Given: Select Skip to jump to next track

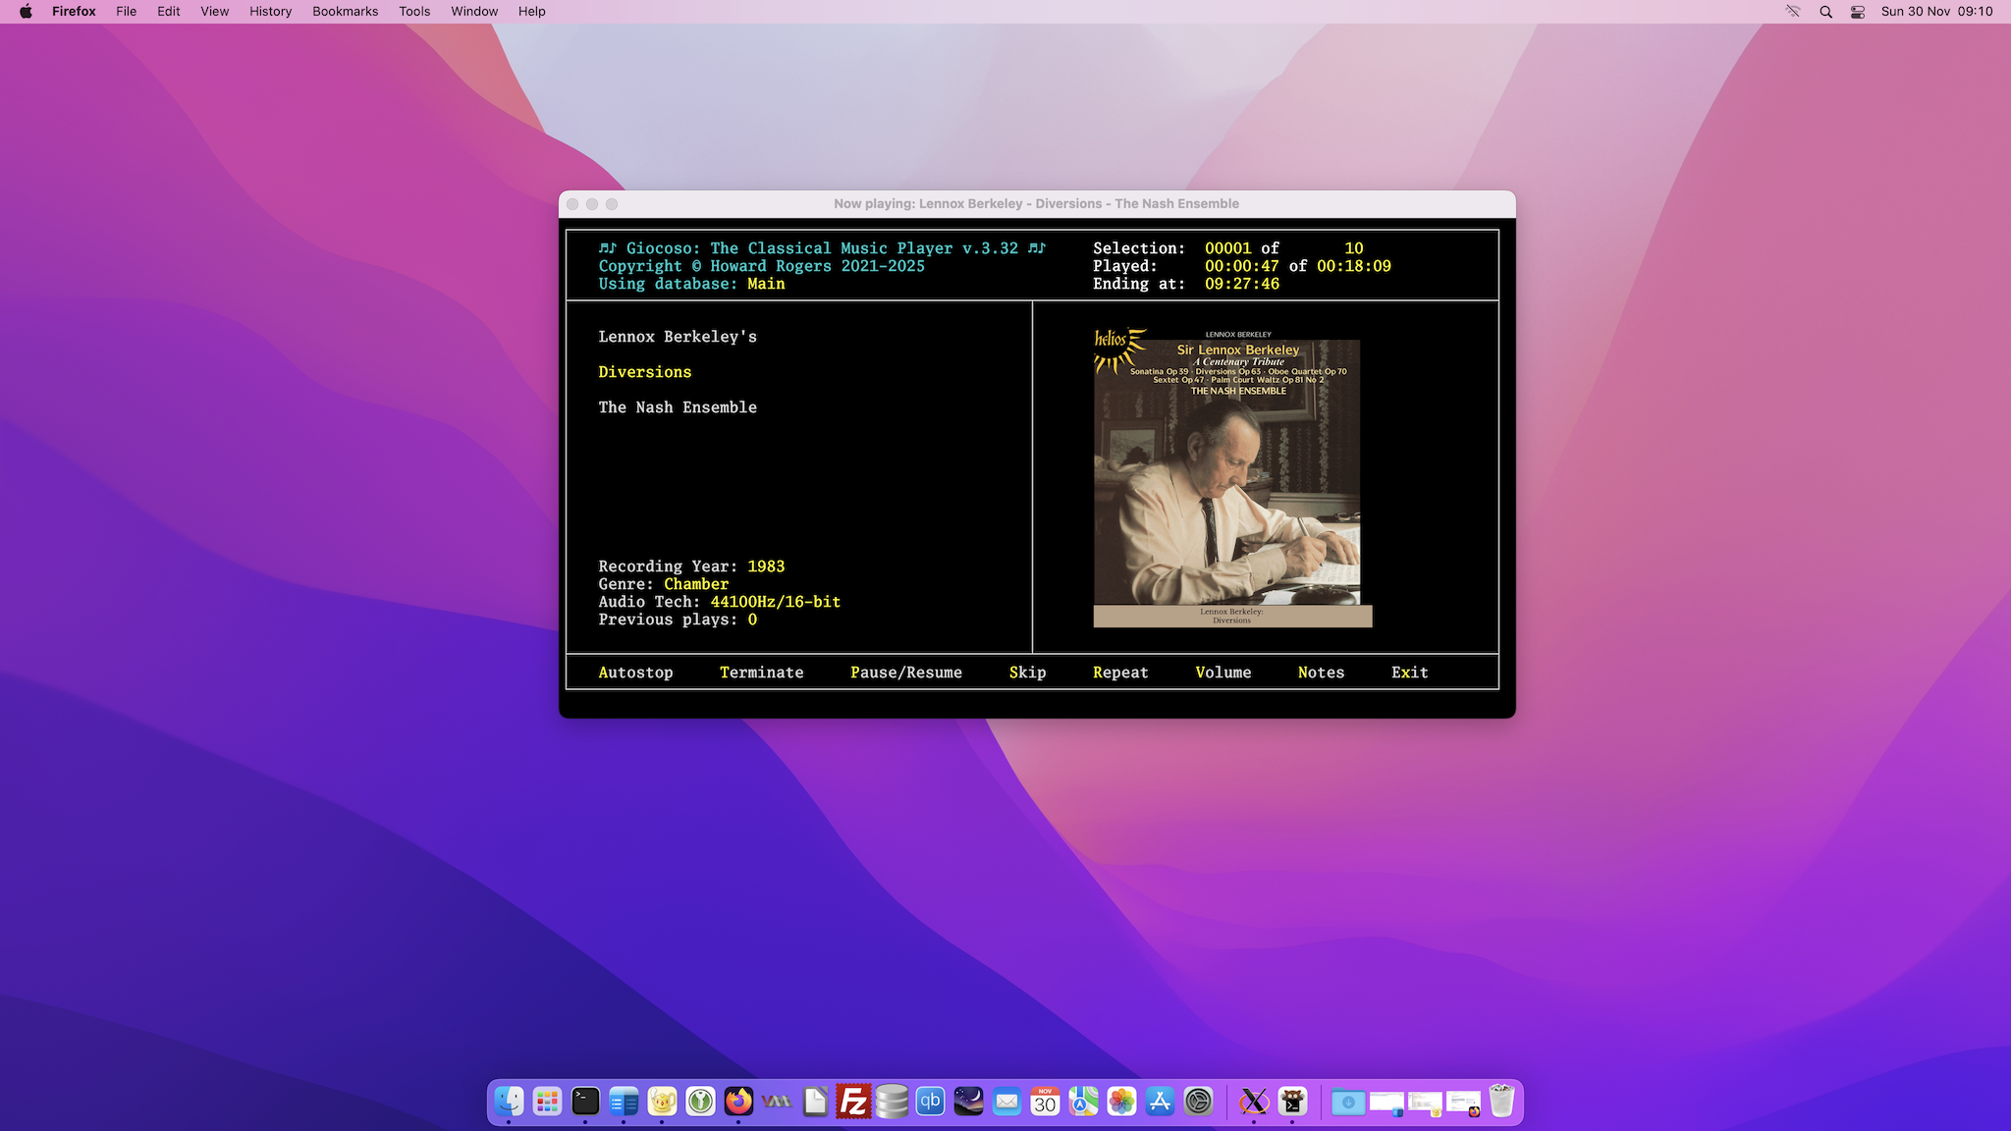Looking at the screenshot, I should pyautogui.click(x=1027, y=673).
